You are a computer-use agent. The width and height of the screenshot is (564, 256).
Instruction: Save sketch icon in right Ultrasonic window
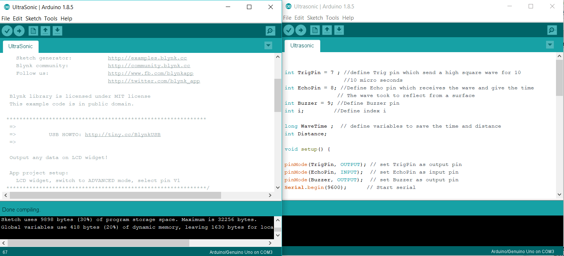[339, 30]
